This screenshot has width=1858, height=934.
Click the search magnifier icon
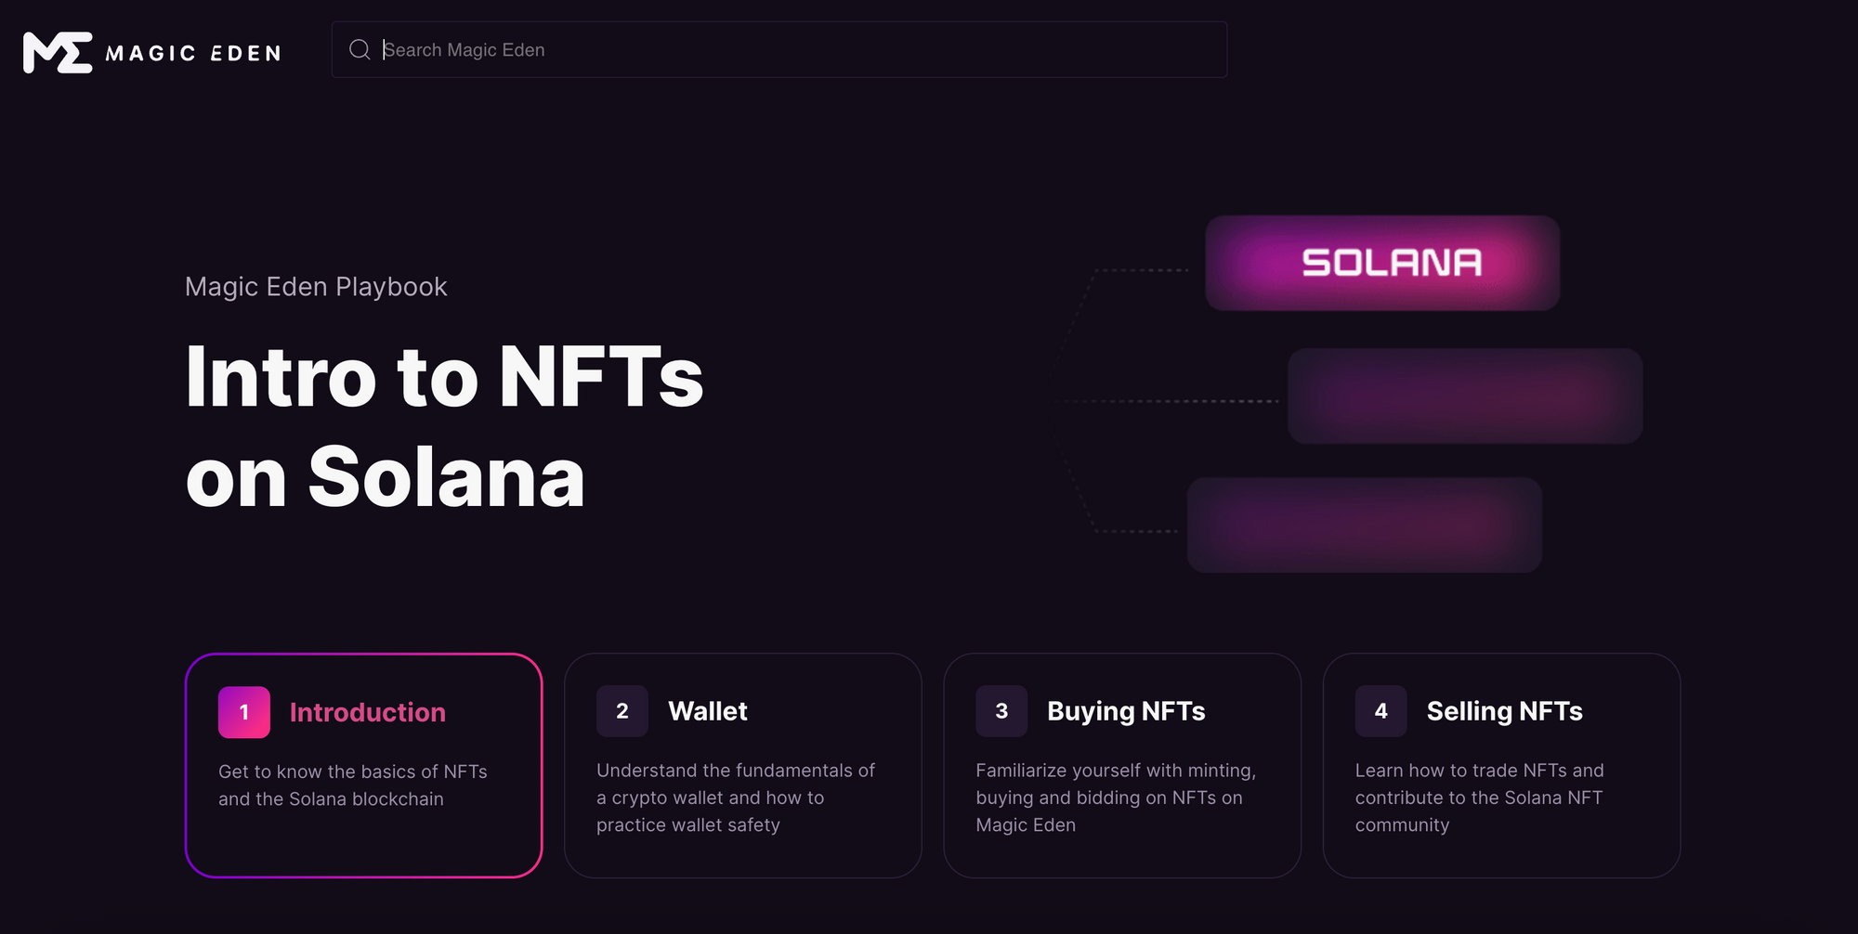[x=360, y=49]
